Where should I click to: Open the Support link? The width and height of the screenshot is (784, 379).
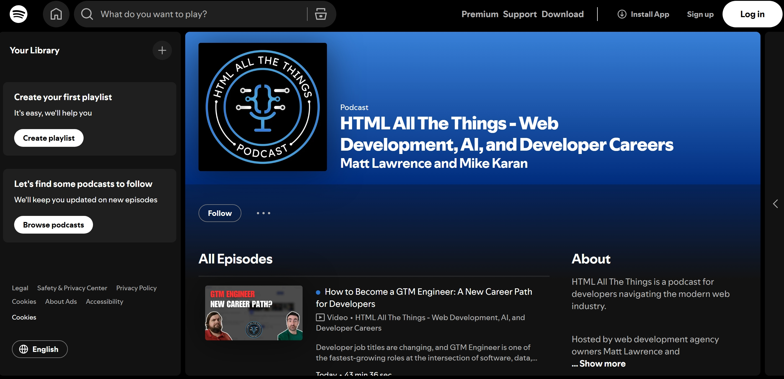(x=520, y=14)
